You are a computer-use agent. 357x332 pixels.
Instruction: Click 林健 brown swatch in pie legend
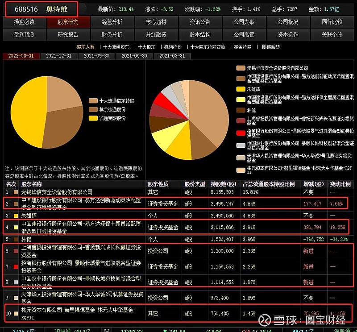241,110
